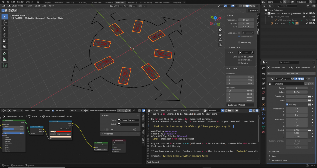Click the Add Modifier button
Viewport: 317px width, 168px height.
[x=292, y=73]
